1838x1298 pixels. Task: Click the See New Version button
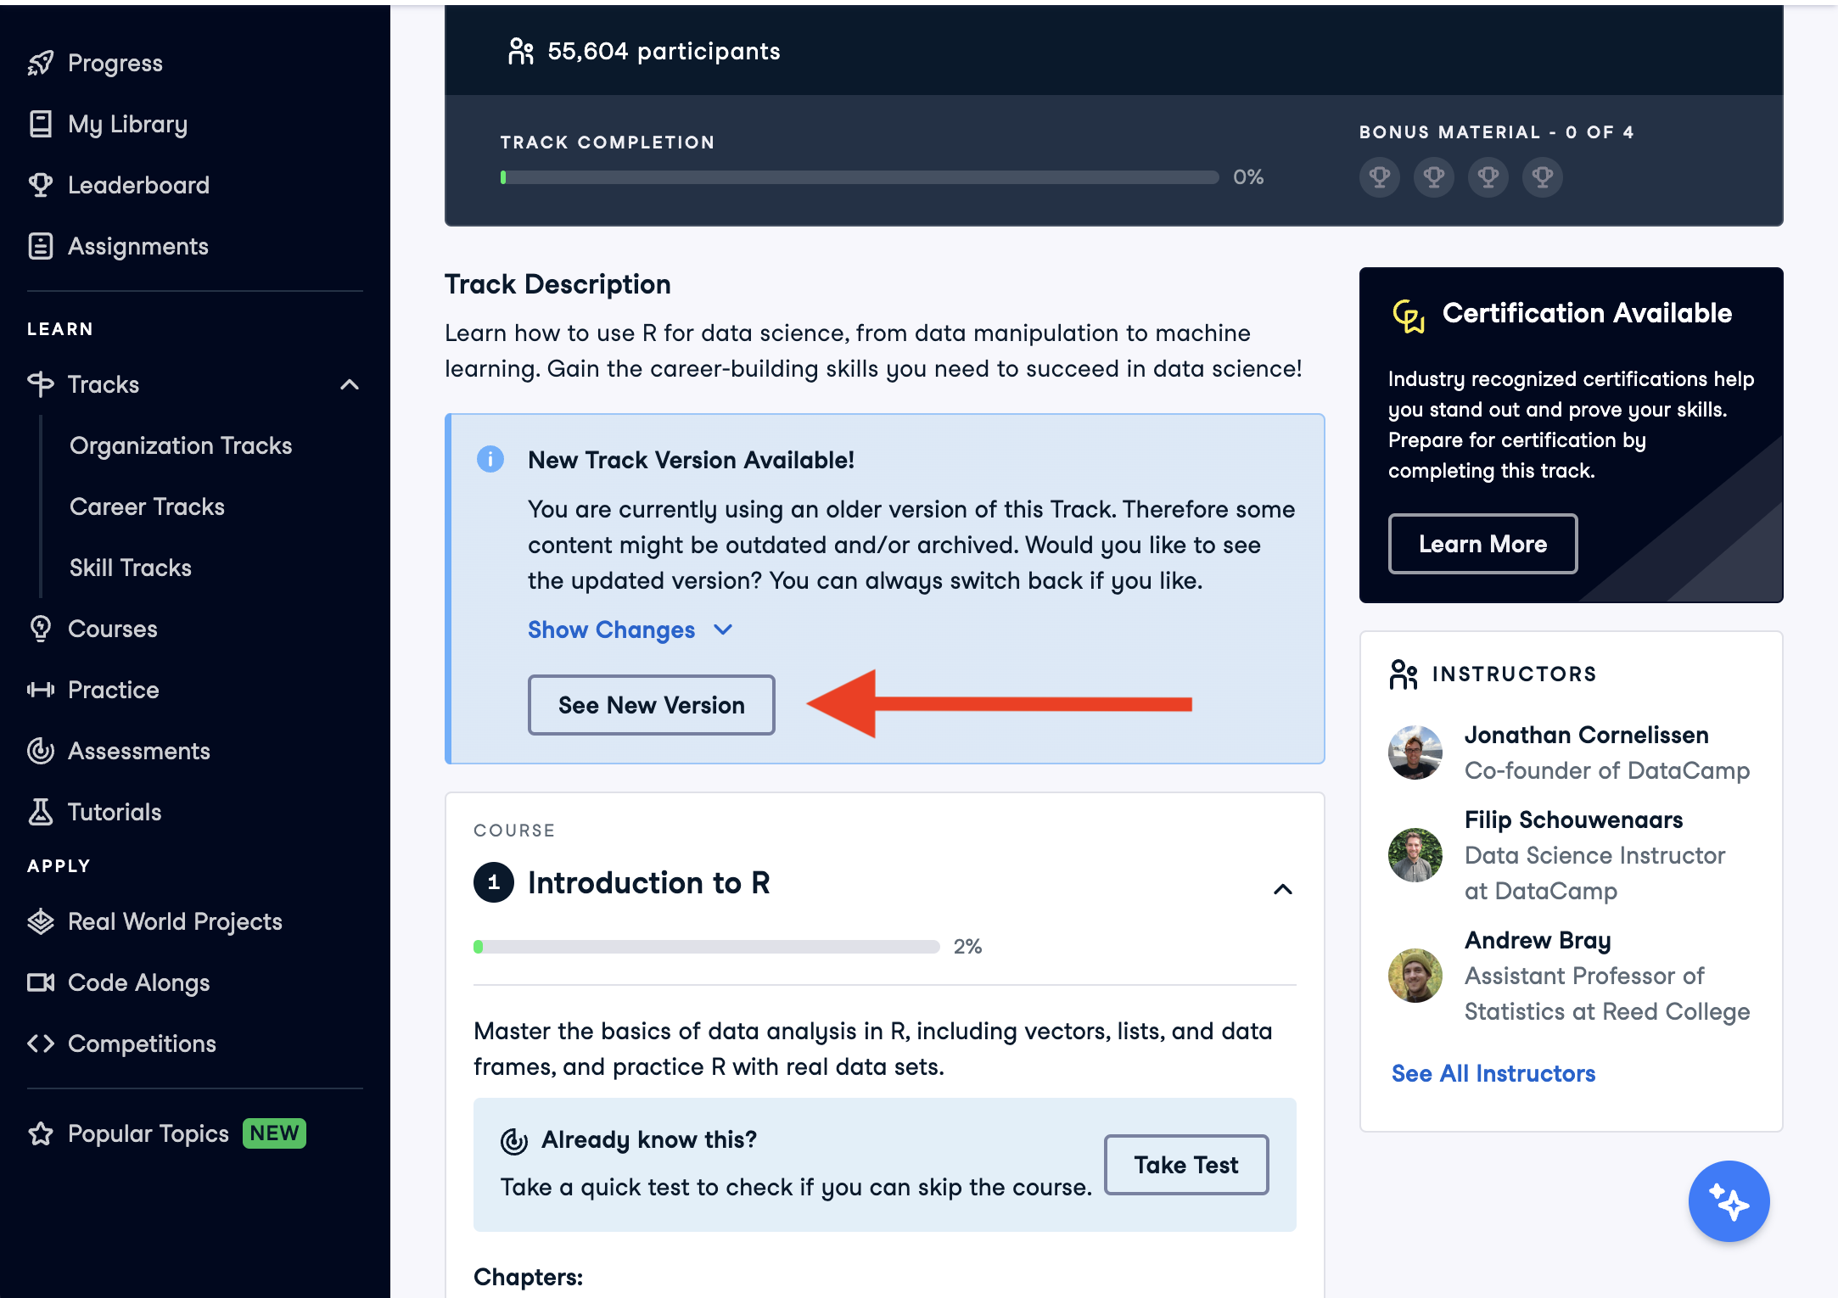pos(651,705)
